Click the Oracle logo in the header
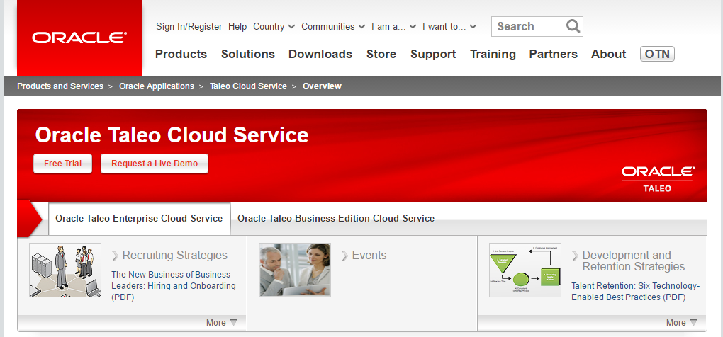723x337 pixels. (79, 38)
